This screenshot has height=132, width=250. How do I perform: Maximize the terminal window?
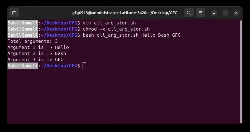225,13
